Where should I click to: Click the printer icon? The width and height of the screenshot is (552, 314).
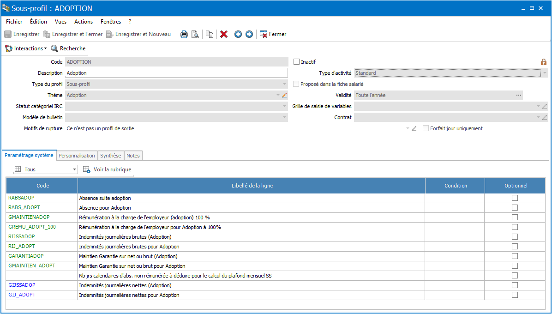click(x=184, y=34)
